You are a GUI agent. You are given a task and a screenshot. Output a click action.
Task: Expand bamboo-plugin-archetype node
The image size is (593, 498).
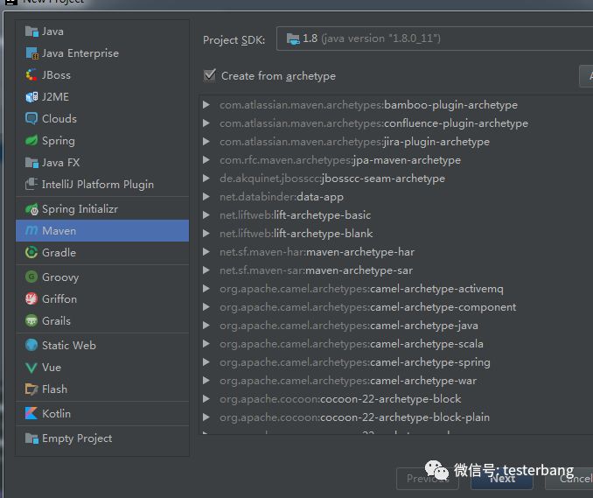click(x=206, y=105)
